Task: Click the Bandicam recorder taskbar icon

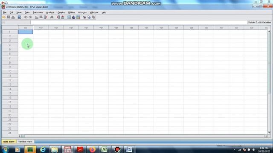Action: 117,149
